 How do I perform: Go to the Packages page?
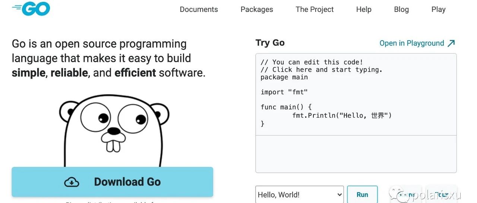coord(257,9)
